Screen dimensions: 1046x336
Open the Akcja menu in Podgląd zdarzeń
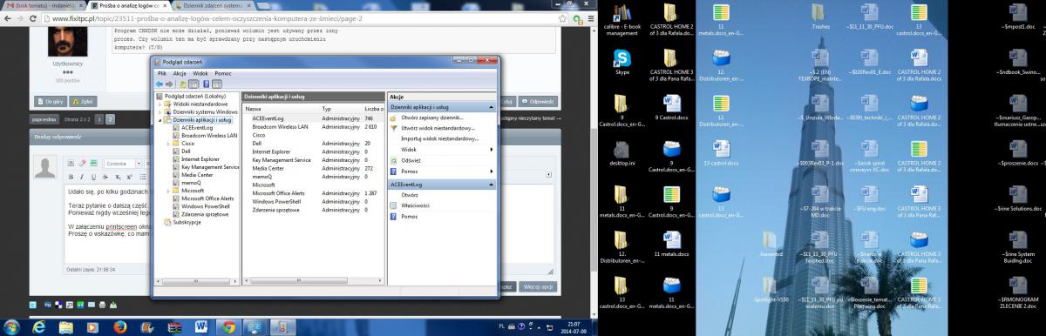180,74
